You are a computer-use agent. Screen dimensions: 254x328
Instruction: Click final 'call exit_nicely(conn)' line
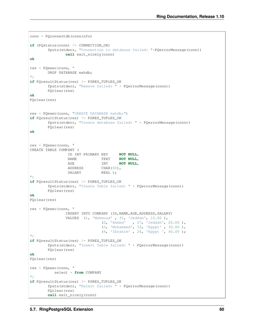pos(72,295)
